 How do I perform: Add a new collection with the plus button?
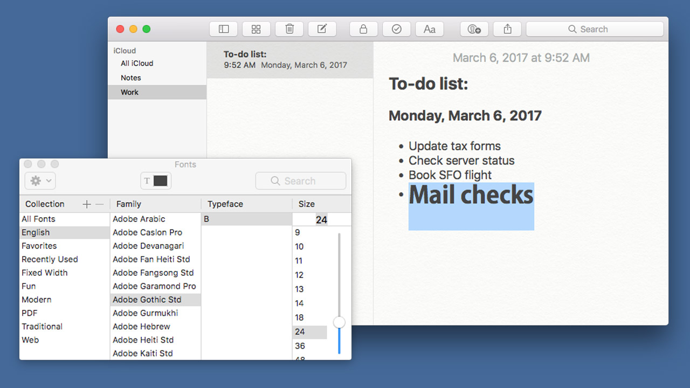click(86, 204)
